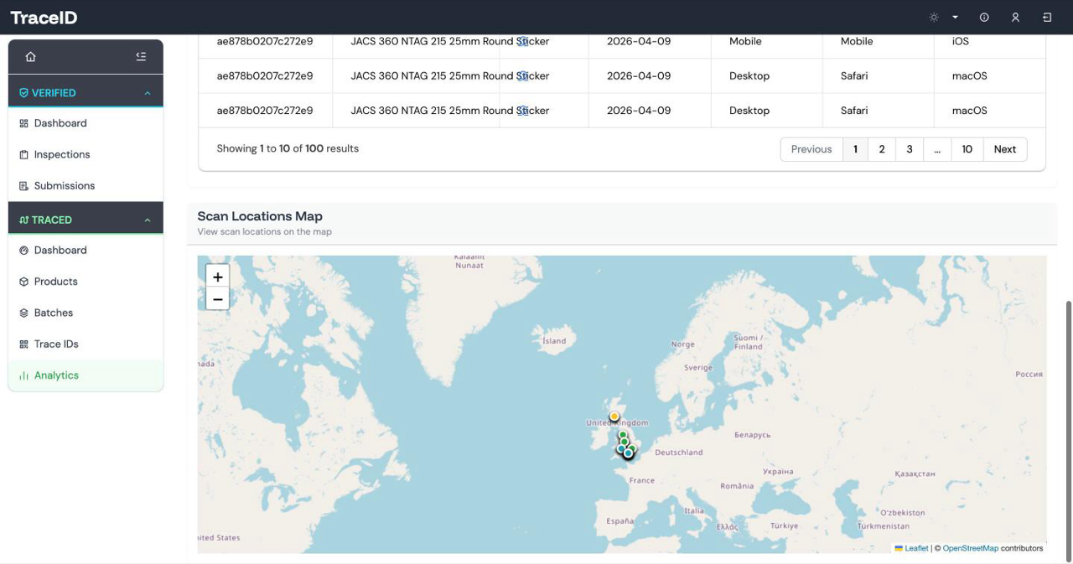This screenshot has height=564, width=1073.
Task: Open the OpenStreetMap link
Action: (971, 548)
